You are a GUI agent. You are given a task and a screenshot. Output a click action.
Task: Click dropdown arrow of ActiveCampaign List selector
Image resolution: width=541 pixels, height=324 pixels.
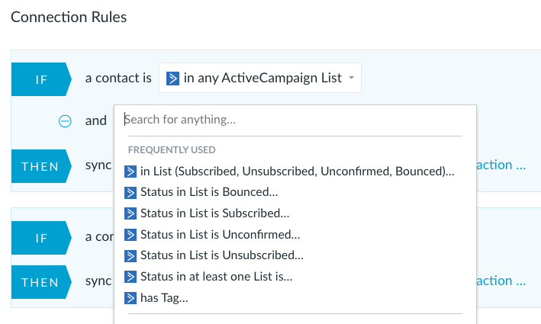(351, 78)
